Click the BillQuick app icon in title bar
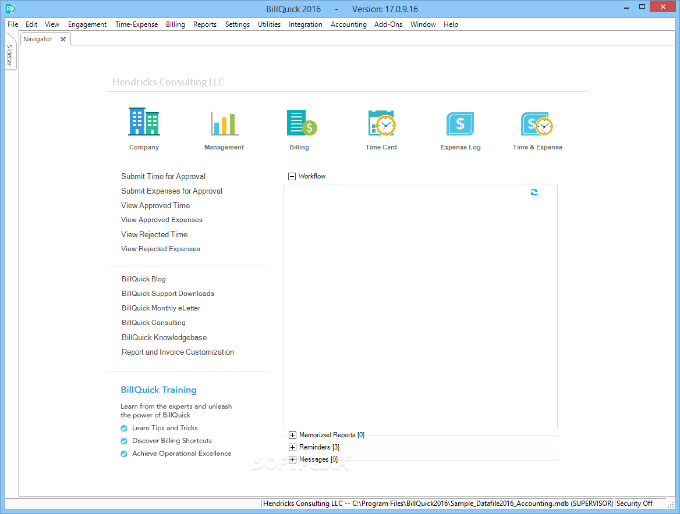680x514 pixels. pyautogui.click(x=10, y=8)
